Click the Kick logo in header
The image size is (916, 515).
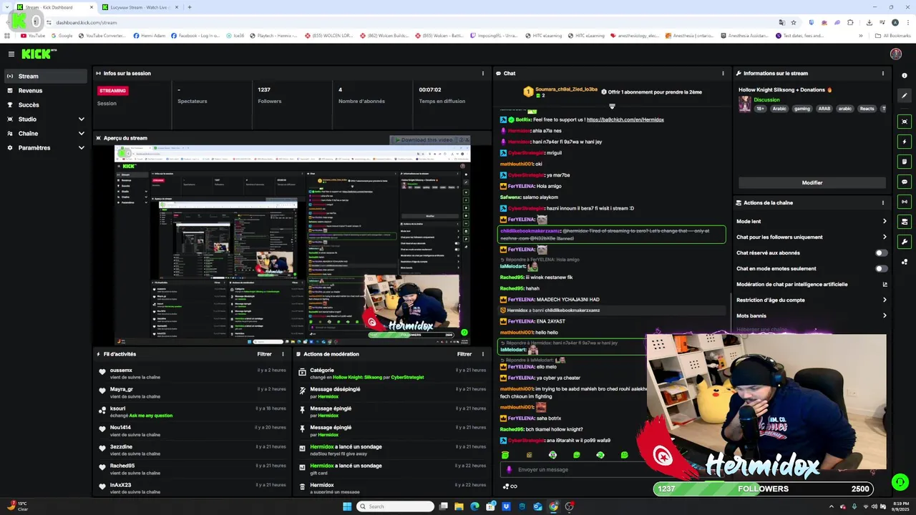37,54
